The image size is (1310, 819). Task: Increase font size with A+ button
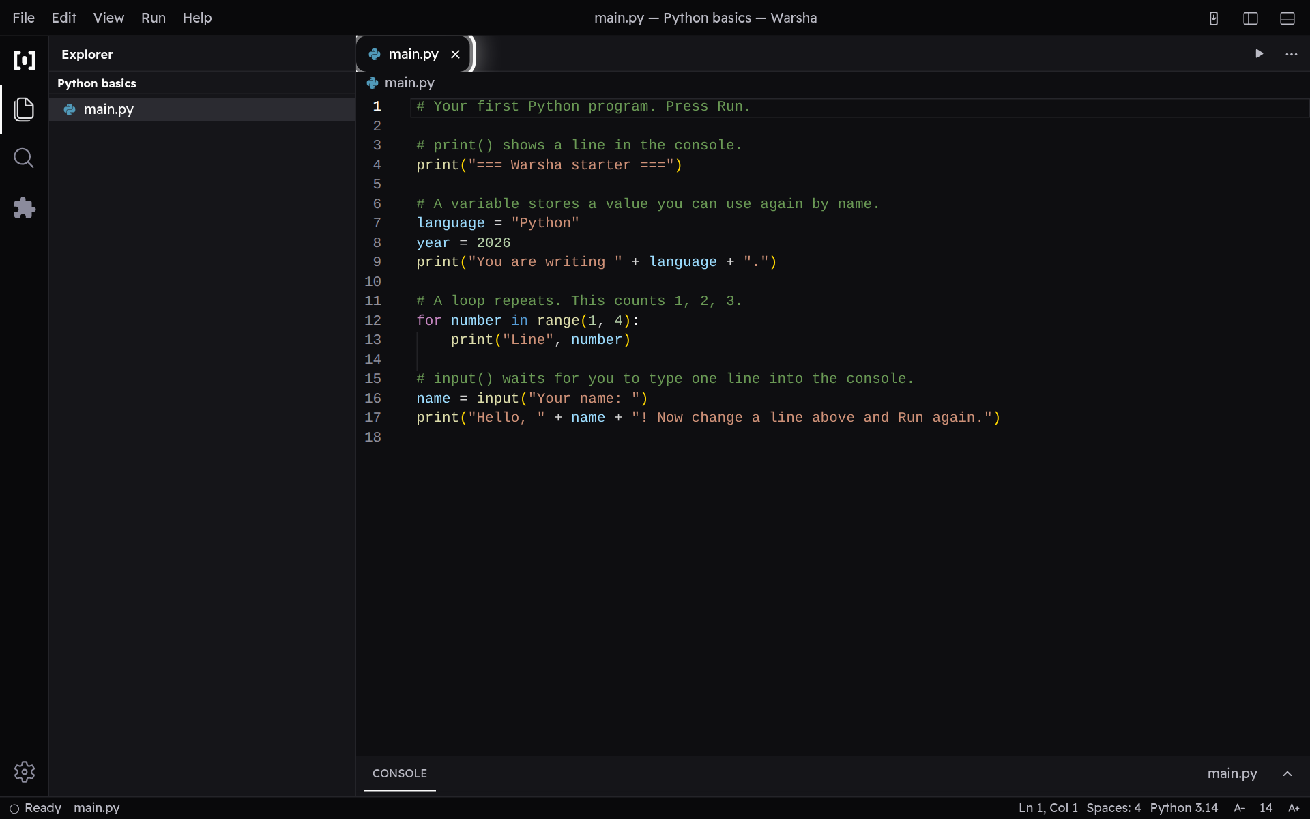[x=1294, y=808]
